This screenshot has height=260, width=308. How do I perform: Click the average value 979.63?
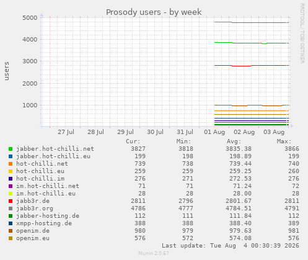coord(240,231)
